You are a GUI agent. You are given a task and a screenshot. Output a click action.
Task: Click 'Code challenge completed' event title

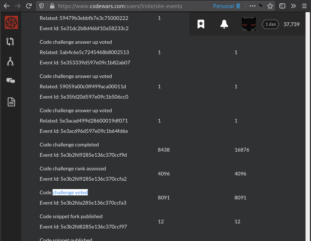click(69, 145)
